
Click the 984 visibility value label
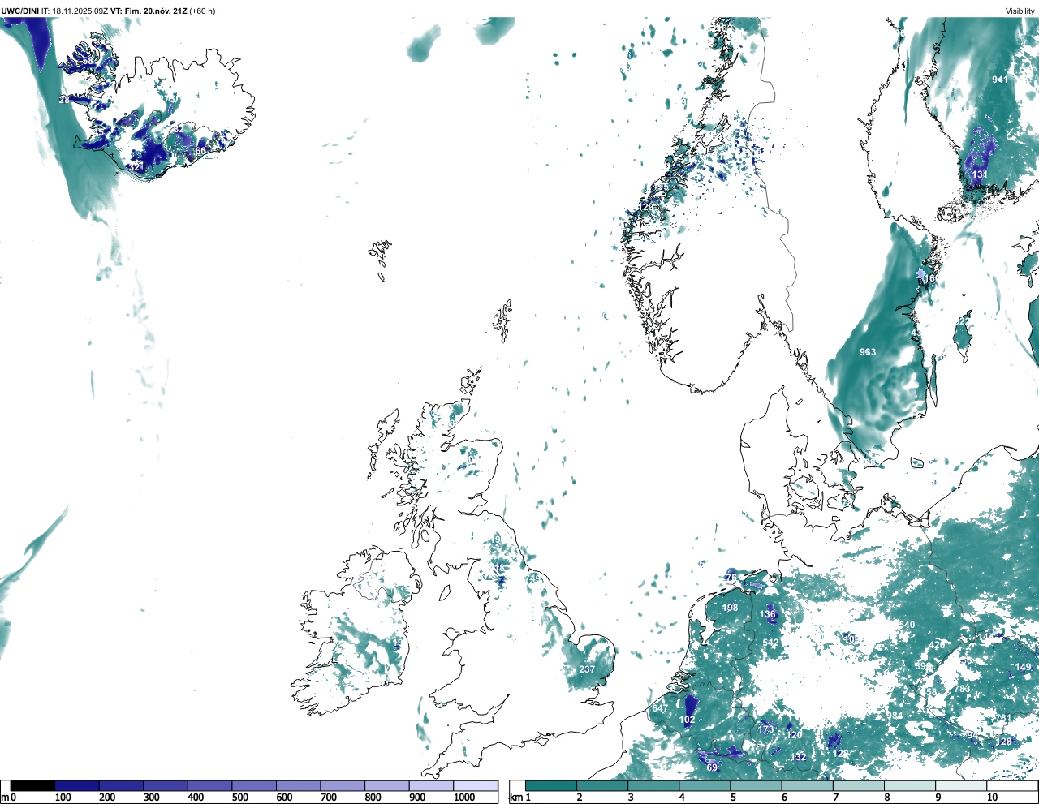point(895,716)
